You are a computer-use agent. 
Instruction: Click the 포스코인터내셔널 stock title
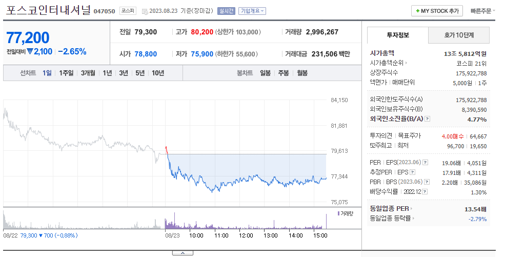point(48,10)
